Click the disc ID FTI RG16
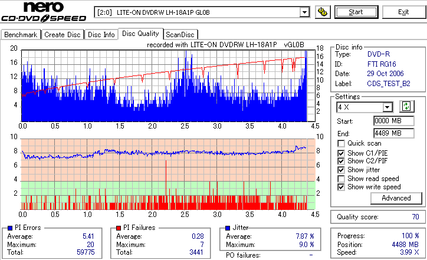427x260 pixels. point(382,64)
